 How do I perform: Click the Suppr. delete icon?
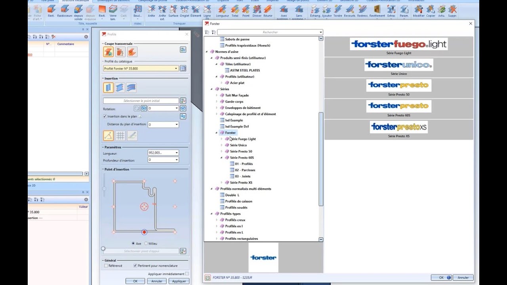[452, 11]
